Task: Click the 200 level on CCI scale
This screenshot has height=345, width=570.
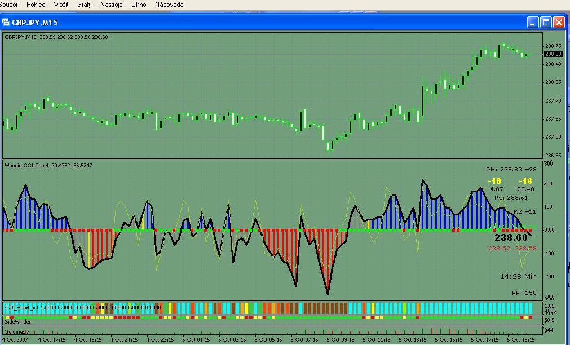Action: pyautogui.click(x=549, y=184)
